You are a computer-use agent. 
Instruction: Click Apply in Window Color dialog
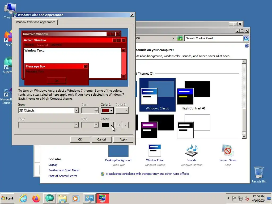[x=123, y=139]
